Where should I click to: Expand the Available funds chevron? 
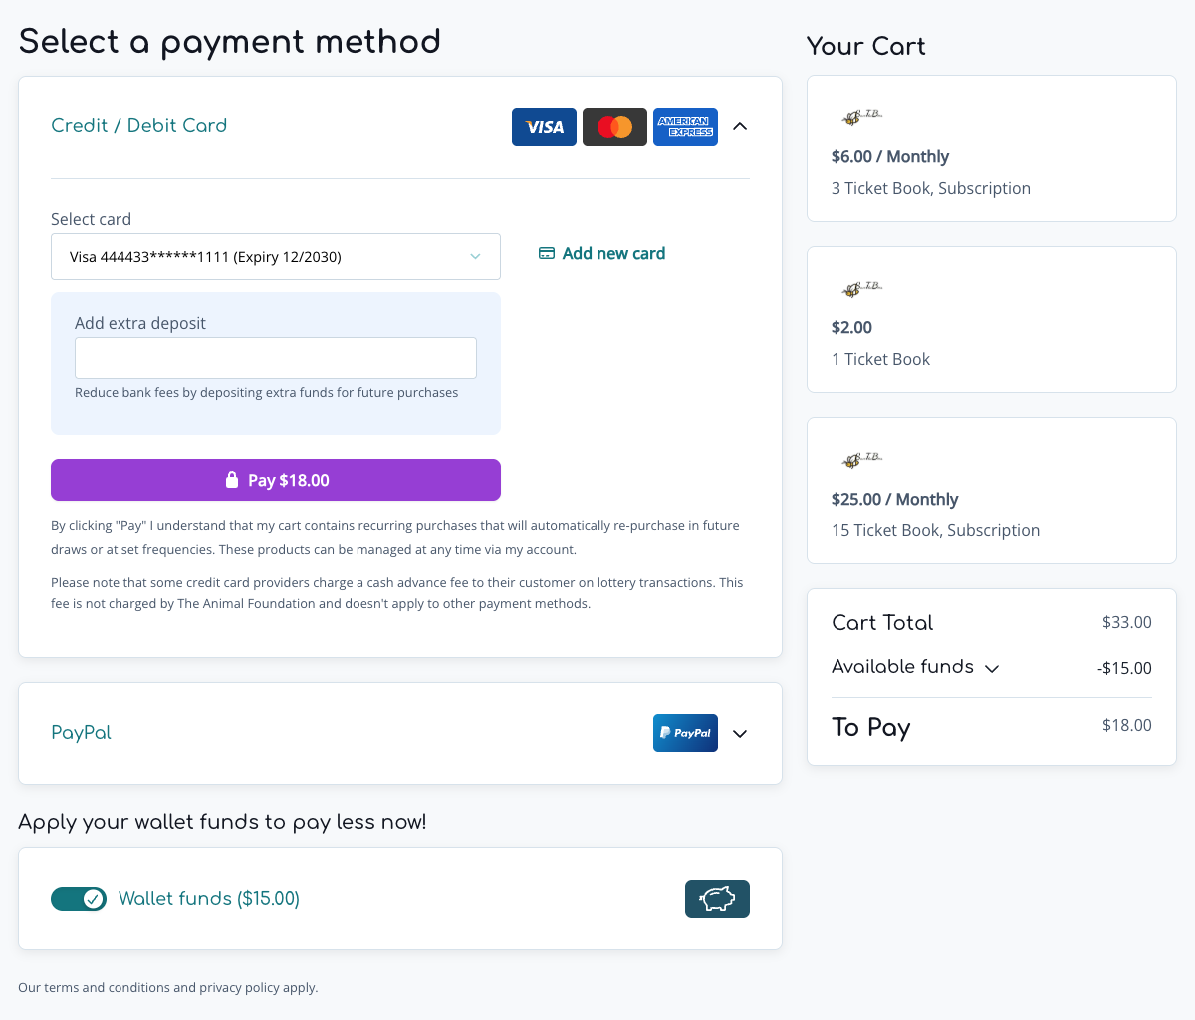(992, 668)
